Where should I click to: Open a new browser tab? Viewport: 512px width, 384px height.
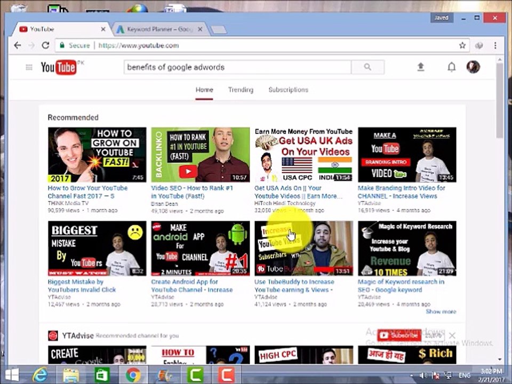219,30
